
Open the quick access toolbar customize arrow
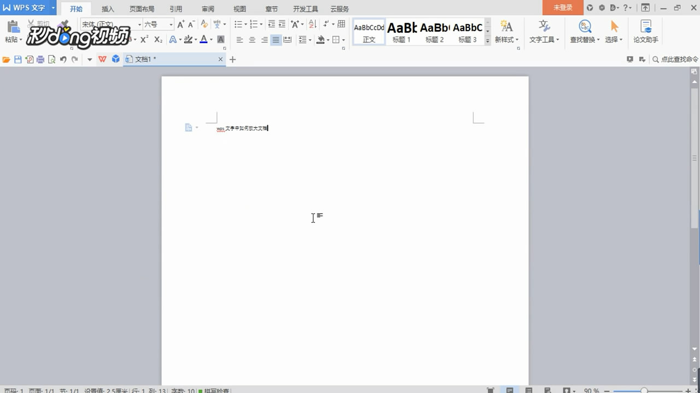pos(90,59)
